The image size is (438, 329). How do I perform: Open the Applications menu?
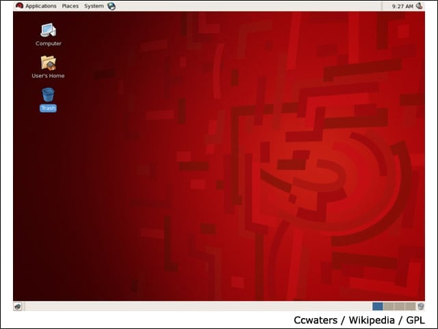pos(41,6)
